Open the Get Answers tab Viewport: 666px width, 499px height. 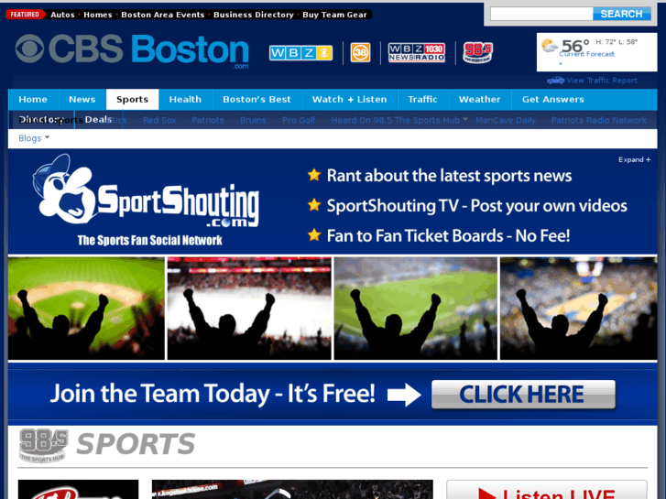[553, 100]
